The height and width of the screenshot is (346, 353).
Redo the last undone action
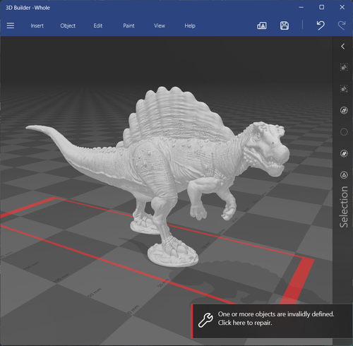coord(342,25)
